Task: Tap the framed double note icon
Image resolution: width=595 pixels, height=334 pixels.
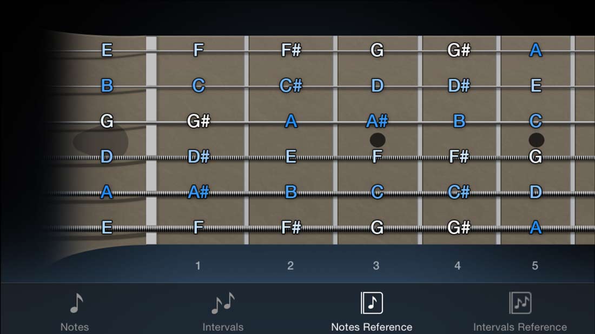Action: click(x=520, y=303)
